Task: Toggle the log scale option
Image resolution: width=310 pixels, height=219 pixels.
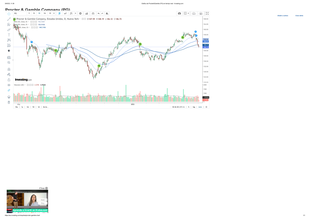Action: 194,107
